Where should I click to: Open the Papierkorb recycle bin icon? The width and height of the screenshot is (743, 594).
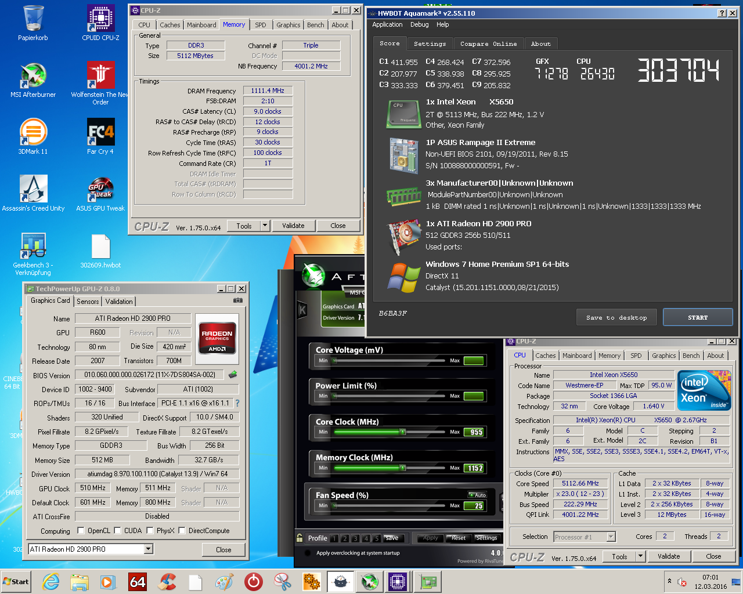pyautogui.click(x=33, y=23)
